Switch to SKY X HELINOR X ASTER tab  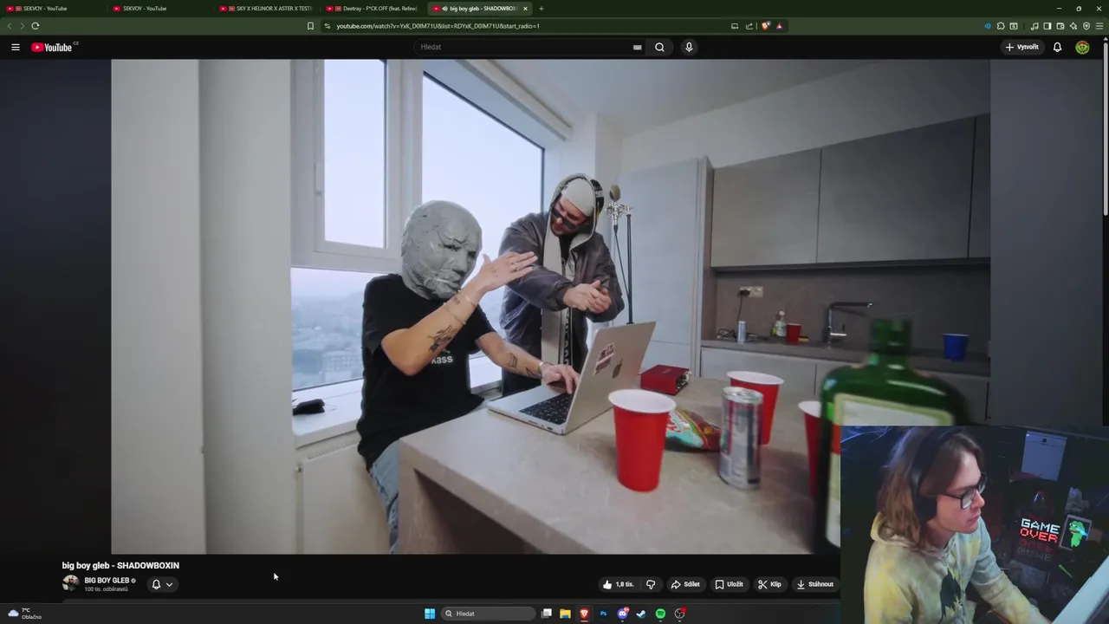pyautogui.click(x=268, y=9)
